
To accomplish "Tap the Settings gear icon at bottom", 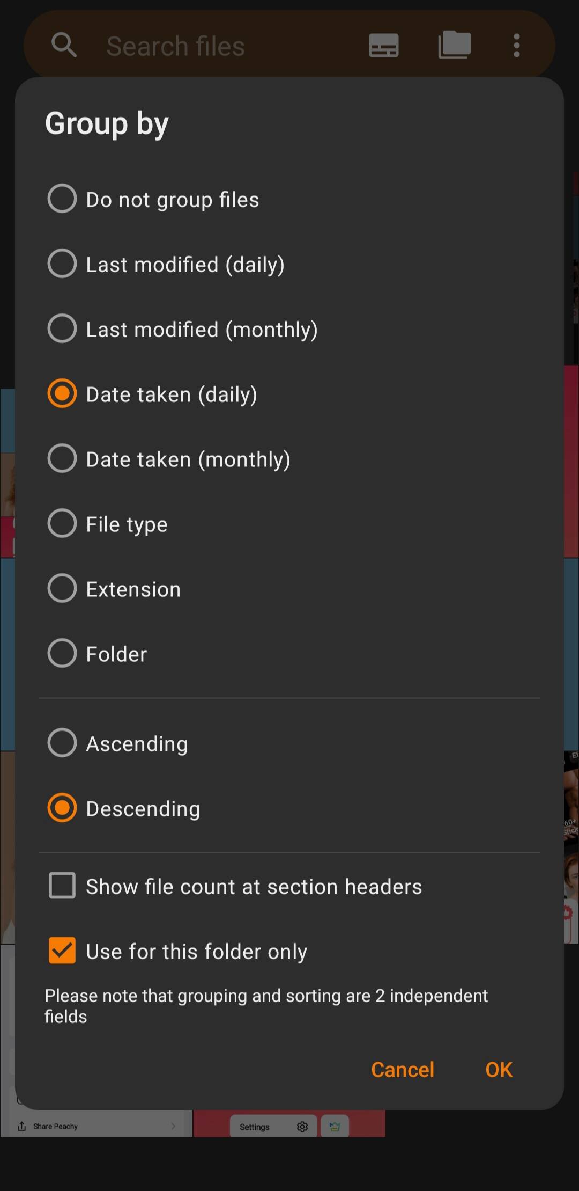I will click(302, 1127).
